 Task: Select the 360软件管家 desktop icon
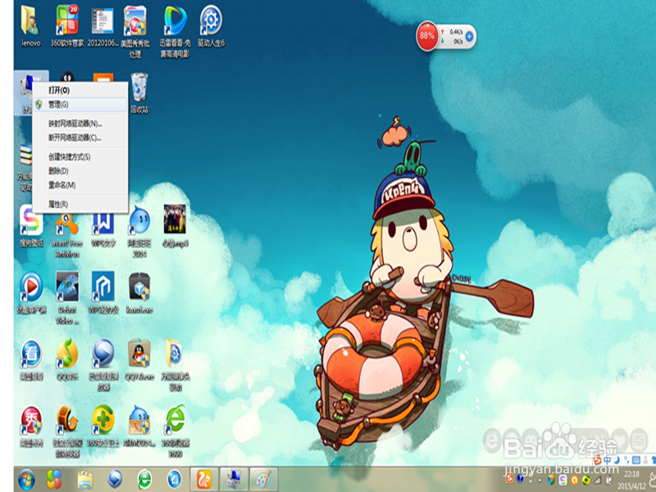(x=67, y=26)
